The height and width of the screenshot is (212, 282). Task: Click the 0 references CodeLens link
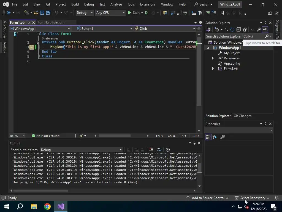coord(50,38)
